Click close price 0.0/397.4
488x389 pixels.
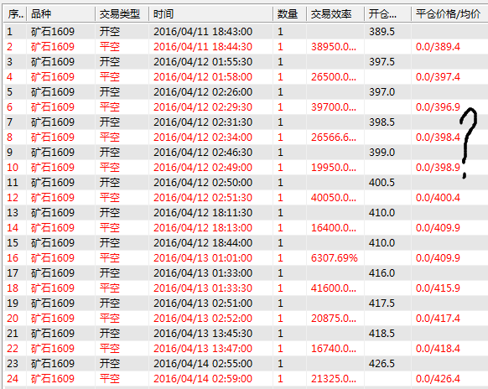click(x=438, y=77)
